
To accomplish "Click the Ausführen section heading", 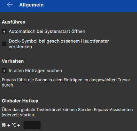I will [14, 22].
